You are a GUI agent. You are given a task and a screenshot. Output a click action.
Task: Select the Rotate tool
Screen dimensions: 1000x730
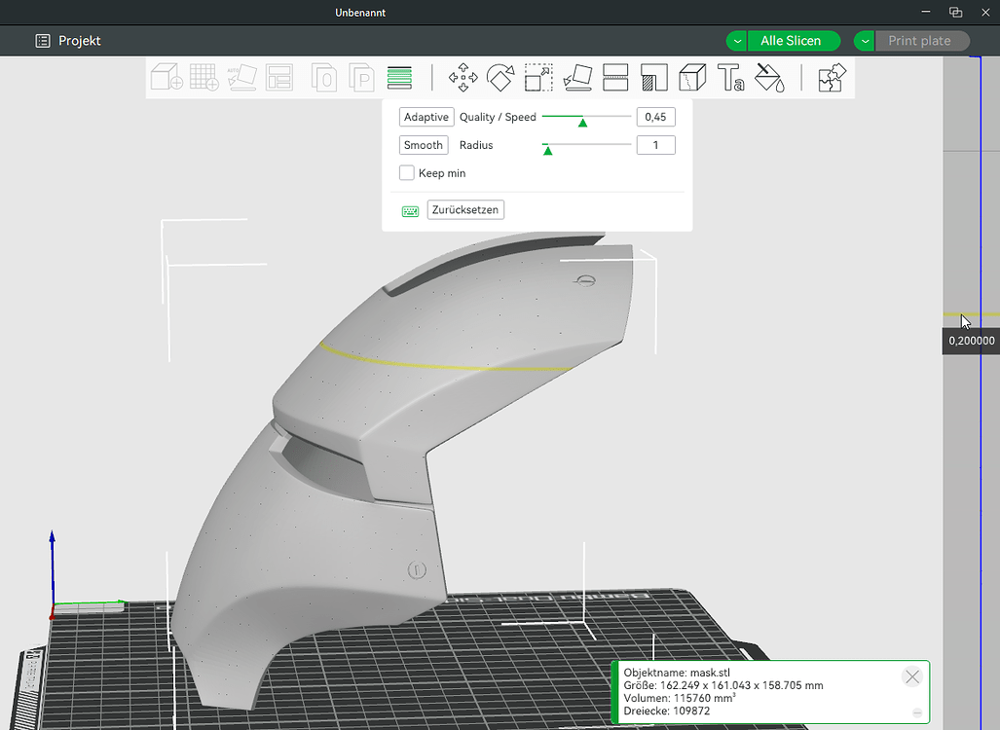[x=500, y=77]
